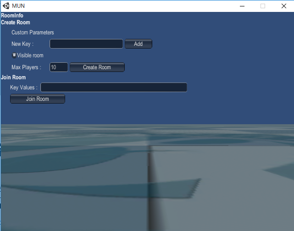Click the bold Create Room section heading
Viewport: 294px width, 231px height.
pos(16,22)
